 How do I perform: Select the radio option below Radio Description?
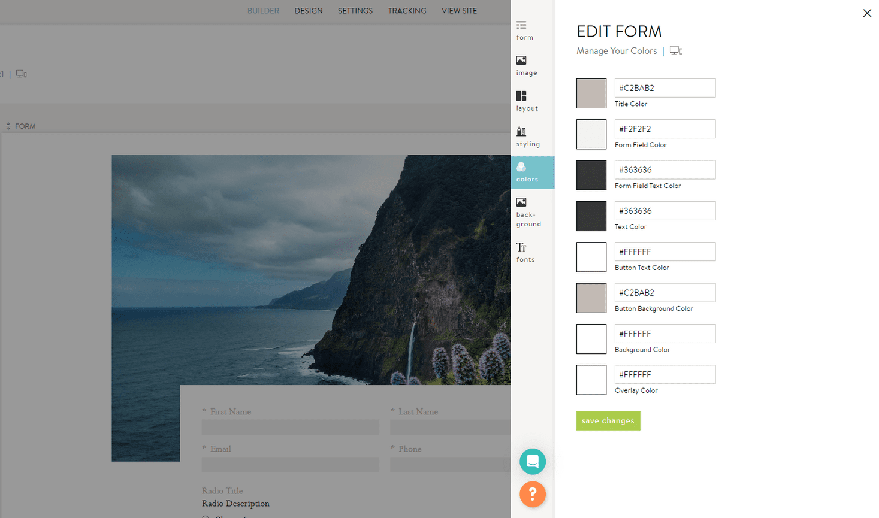[204, 516]
